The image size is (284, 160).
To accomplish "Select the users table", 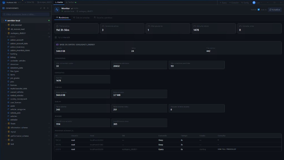I will point(12,106).
